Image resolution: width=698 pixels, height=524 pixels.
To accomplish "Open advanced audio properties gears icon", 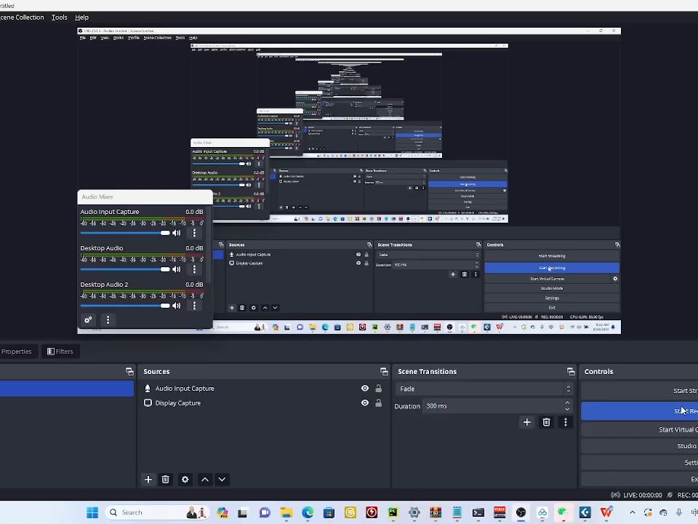I will [x=88, y=320].
